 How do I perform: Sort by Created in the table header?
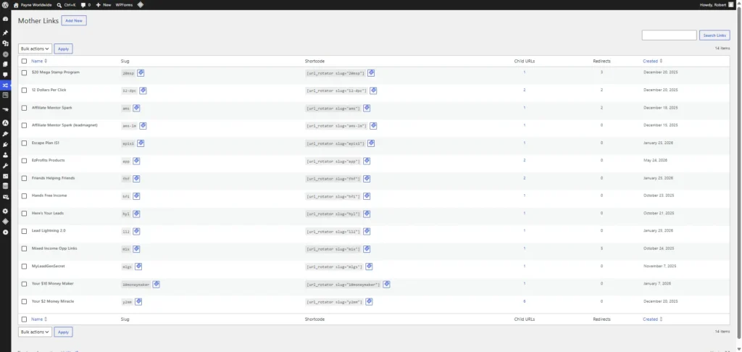[652, 61]
